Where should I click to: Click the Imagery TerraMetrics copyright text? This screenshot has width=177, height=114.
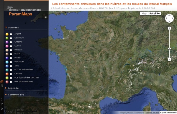(132, 113)
